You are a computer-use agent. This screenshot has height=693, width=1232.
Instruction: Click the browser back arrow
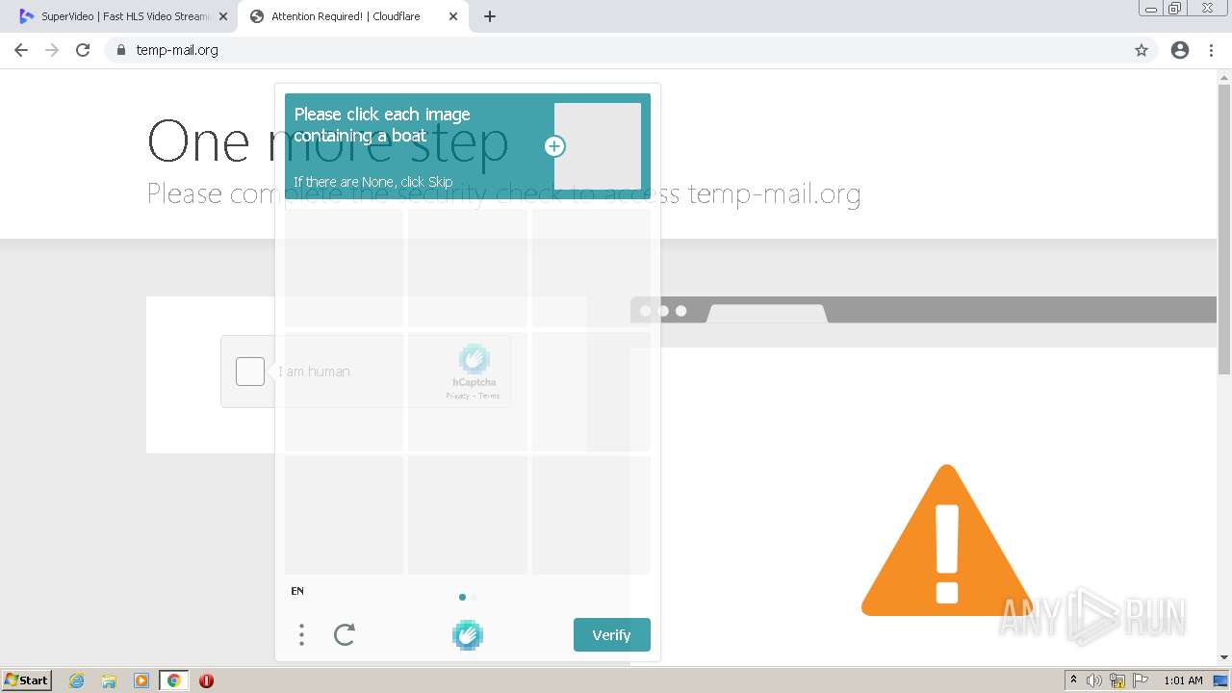coord(21,50)
